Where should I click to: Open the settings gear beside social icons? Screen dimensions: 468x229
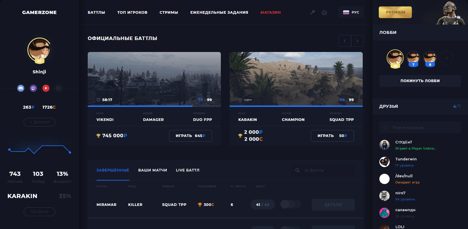[58, 88]
